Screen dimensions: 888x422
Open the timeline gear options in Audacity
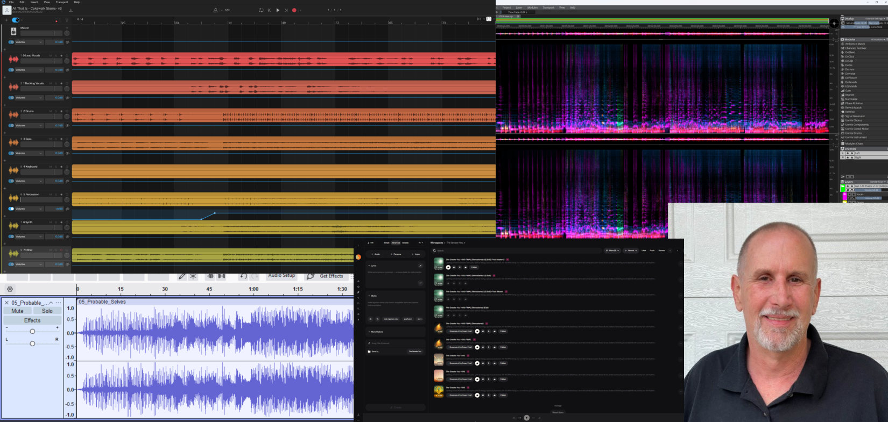(x=10, y=289)
